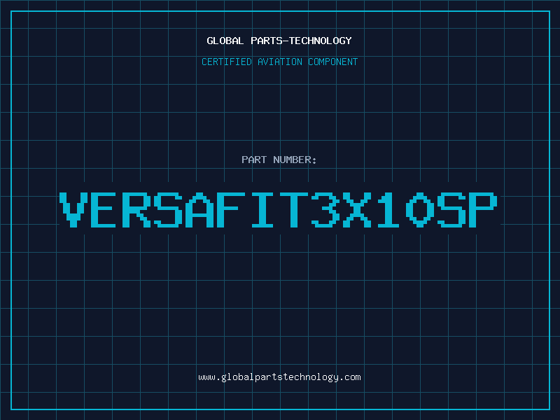Click the GLOBAL PARTS-TECHNOLOGY heading
560x420 pixels.
point(279,41)
